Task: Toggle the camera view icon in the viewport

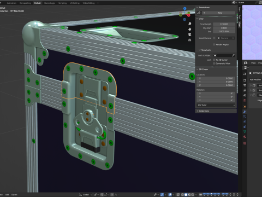Action: (189, 34)
